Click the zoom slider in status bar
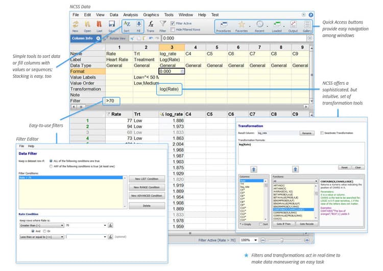Image resolution: width=383 pixels, height=271 pixels. pos(282,240)
